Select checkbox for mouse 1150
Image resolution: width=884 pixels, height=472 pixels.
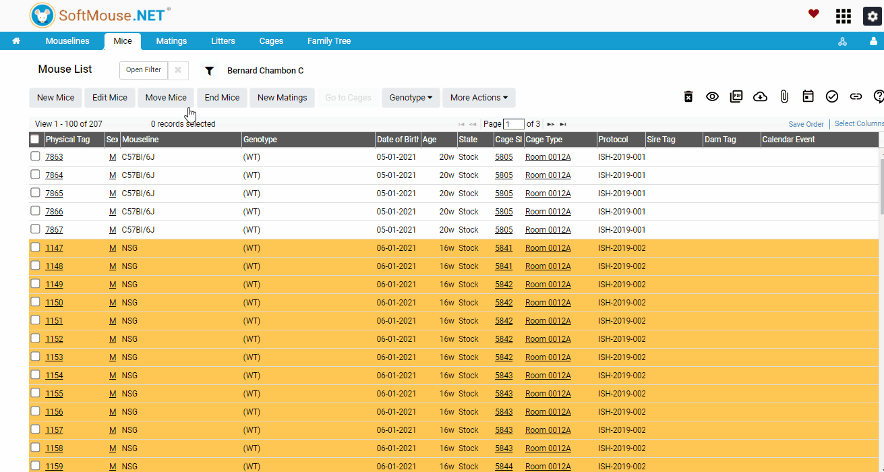[x=35, y=302]
